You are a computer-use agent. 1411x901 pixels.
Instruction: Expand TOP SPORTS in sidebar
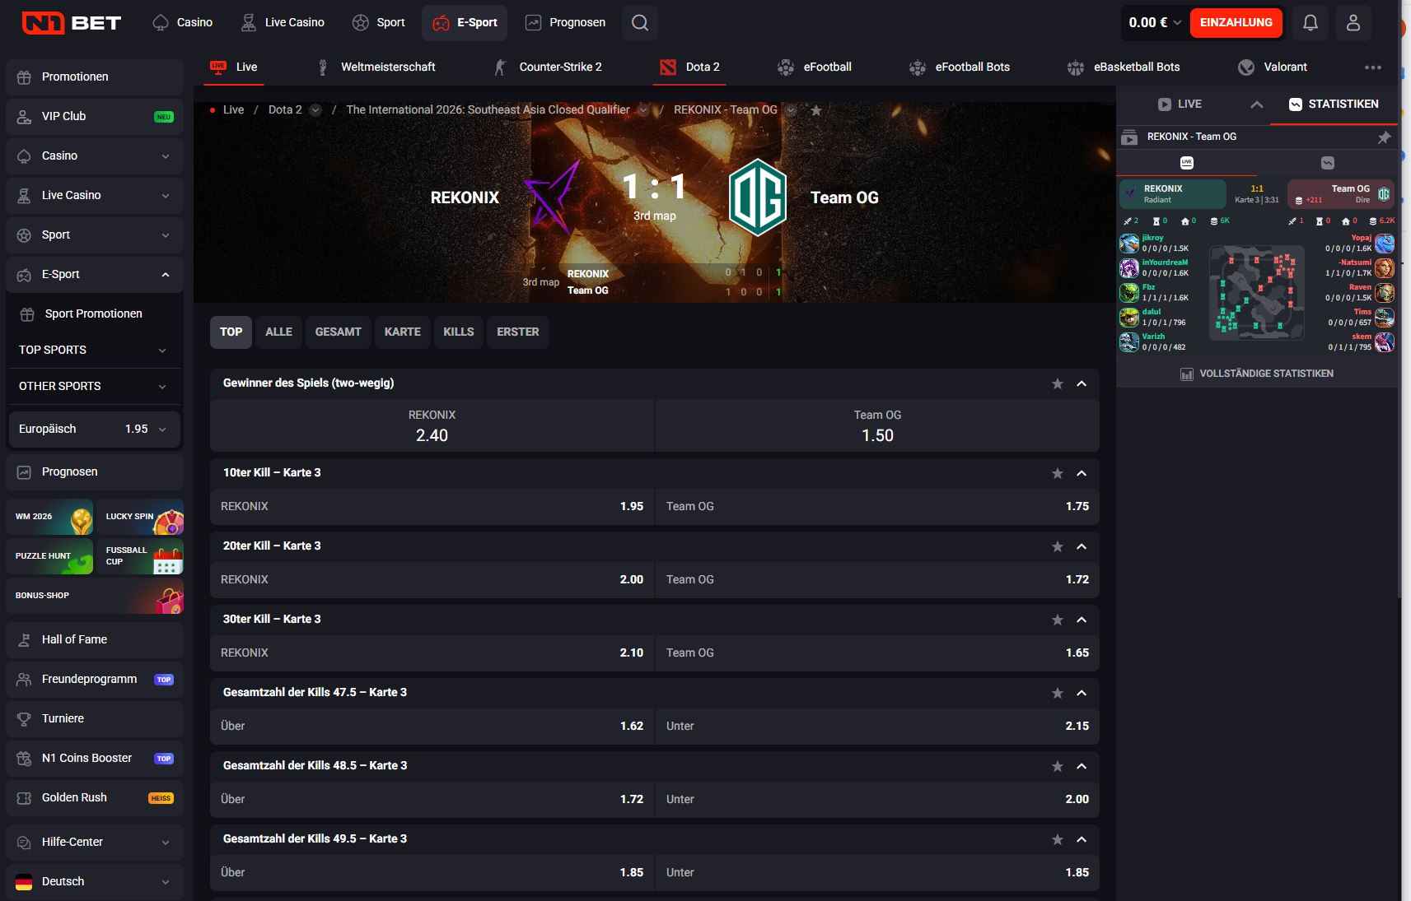coord(93,350)
